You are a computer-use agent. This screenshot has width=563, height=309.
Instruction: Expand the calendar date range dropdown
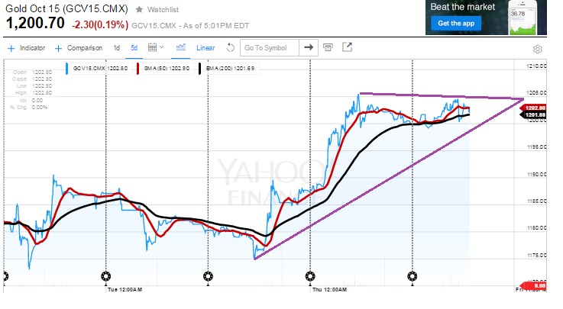coord(155,47)
